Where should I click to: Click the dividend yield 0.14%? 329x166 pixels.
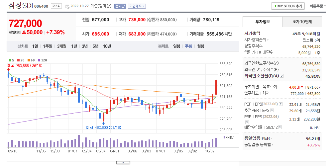pyautogui.click(x=315, y=128)
